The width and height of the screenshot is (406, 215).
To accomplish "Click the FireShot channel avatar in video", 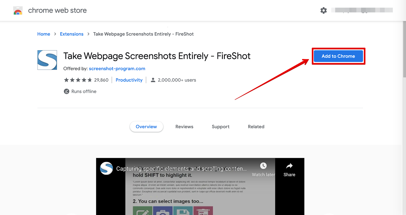I will click(107, 168).
